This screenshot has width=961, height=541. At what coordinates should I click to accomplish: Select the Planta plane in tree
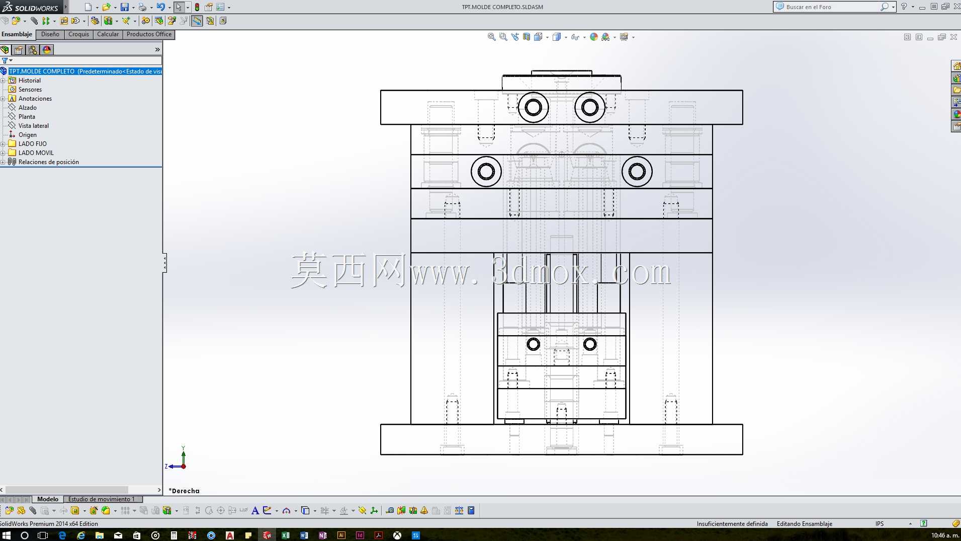pos(27,117)
